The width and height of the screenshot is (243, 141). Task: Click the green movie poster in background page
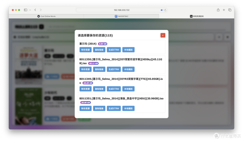point(29,106)
